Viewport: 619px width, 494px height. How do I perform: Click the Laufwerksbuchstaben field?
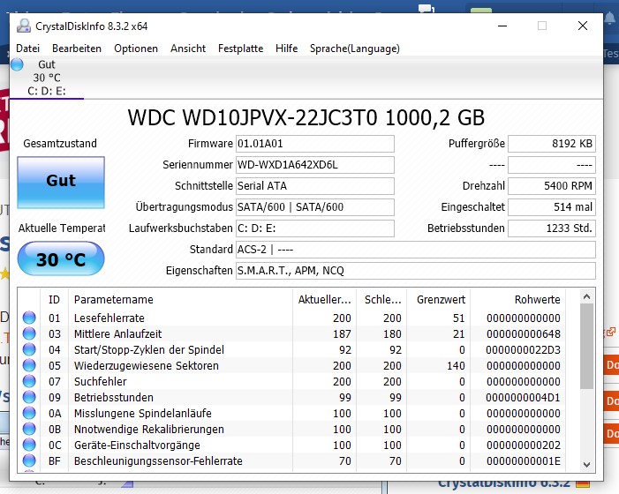tap(315, 228)
